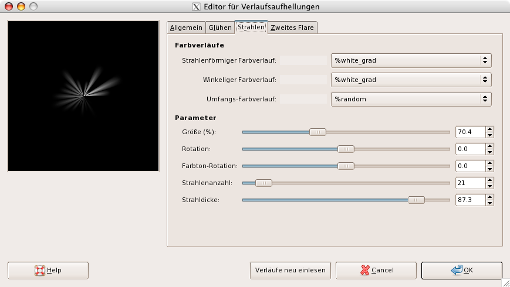Click the Strahldicke slider handle

click(416, 200)
